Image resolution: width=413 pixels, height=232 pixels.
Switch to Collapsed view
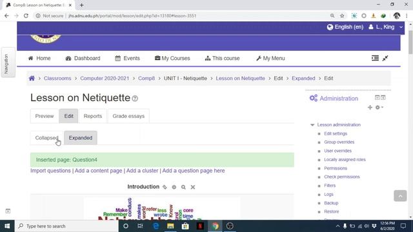click(46, 138)
